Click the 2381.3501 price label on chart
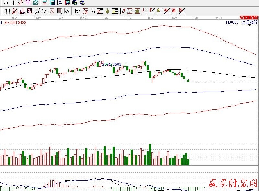The height and width of the screenshot is (191, 259). pos(112,64)
